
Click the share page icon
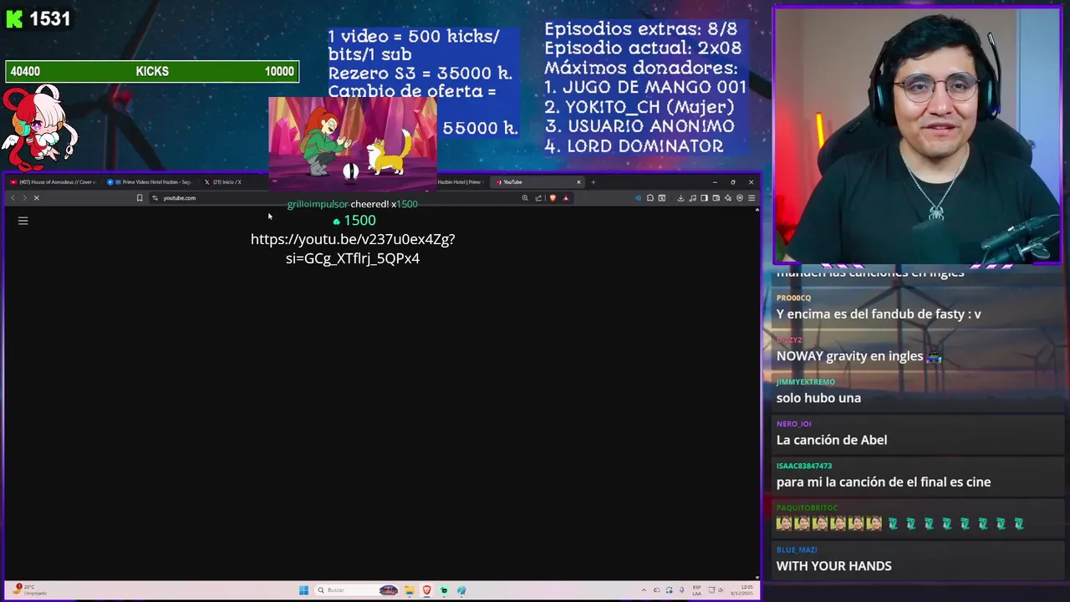click(x=538, y=198)
